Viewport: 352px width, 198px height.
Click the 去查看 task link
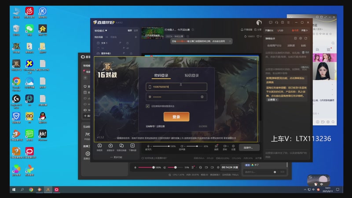pyautogui.click(x=272, y=100)
